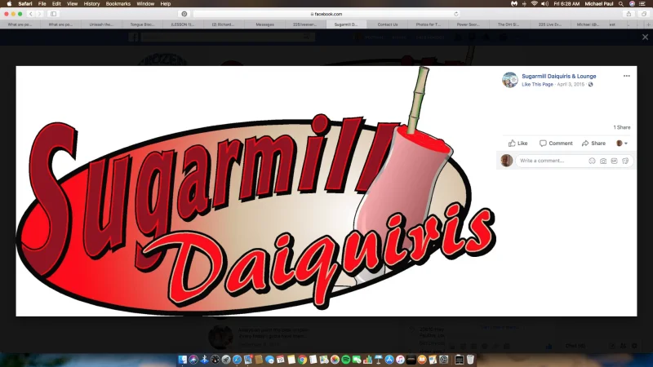The width and height of the screenshot is (653, 367).
Task: View the 1 Share link
Action: (x=621, y=127)
